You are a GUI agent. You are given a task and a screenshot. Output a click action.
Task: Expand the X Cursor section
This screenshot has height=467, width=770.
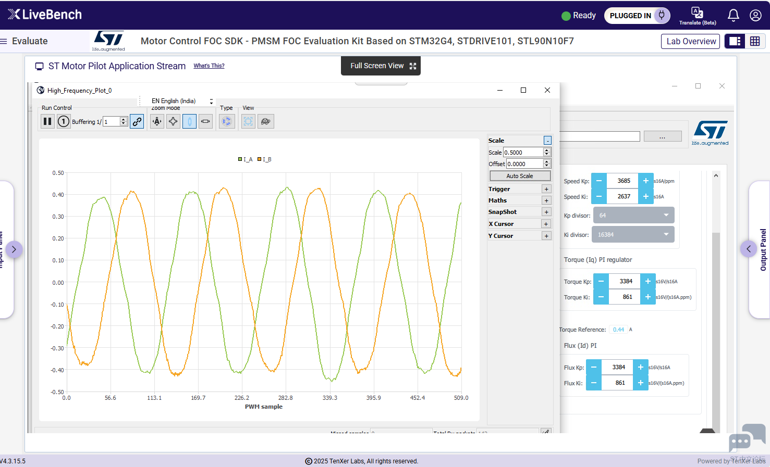click(546, 224)
